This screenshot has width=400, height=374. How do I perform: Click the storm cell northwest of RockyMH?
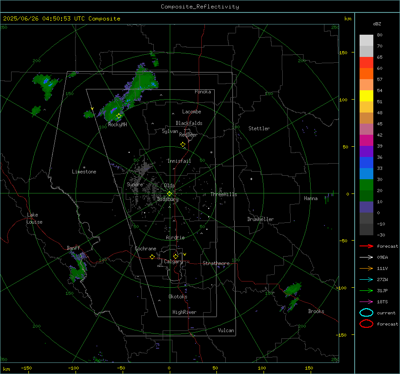112,111
